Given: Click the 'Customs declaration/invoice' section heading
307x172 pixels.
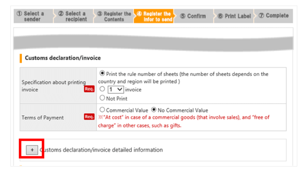Looking at the screenshot, I should (x=63, y=58).
